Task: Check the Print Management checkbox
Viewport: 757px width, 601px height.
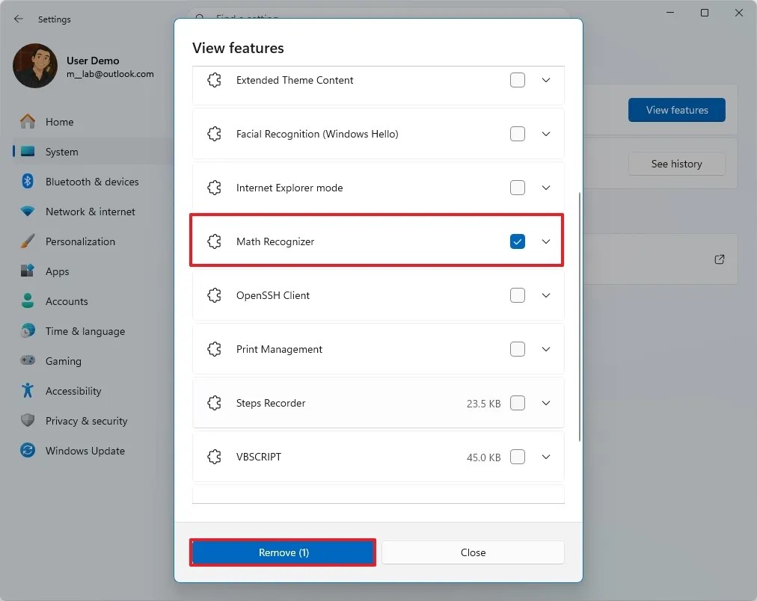Action: [x=517, y=349]
